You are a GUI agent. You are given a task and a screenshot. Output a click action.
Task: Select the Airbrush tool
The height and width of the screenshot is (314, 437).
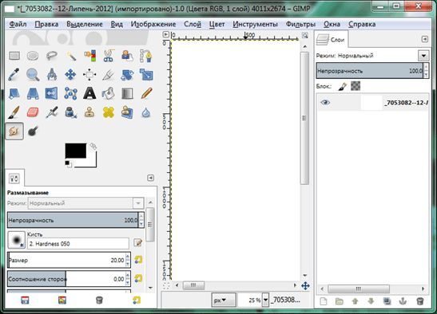click(52, 112)
